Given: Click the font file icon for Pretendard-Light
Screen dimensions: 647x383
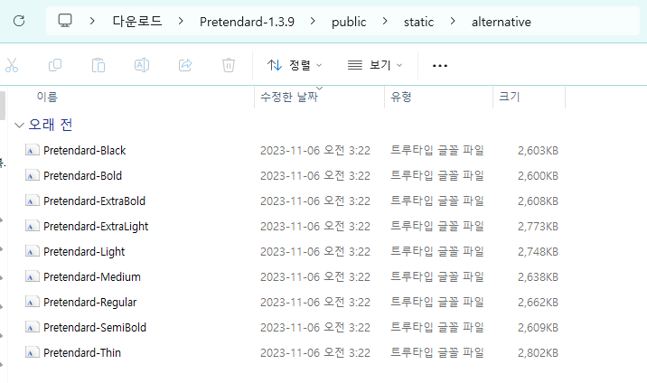Looking at the screenshot, I should 33,251.
